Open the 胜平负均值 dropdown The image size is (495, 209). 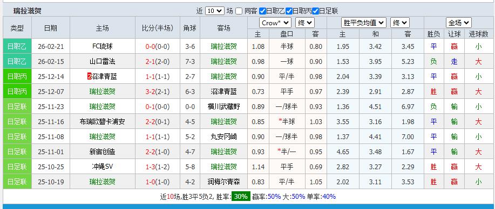(364, 23)
